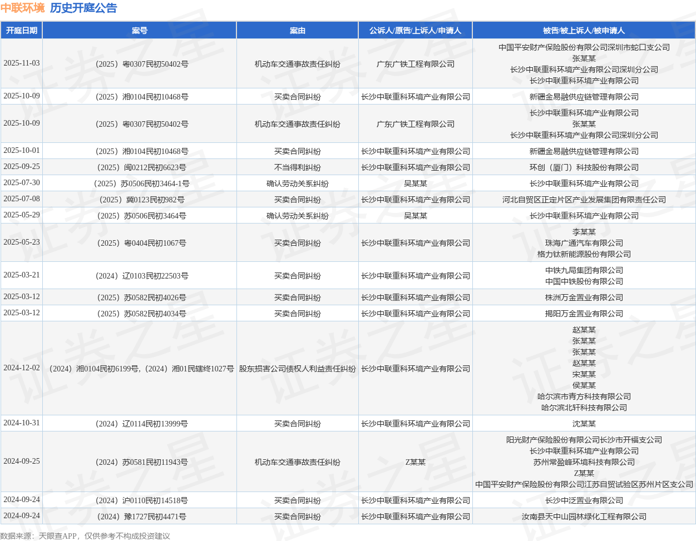Select the 案号 column header

tap(140, 31)
